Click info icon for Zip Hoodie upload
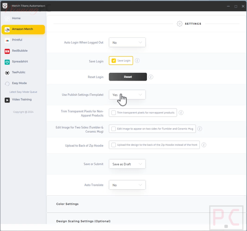247x231 pixels. click(204, 145)
